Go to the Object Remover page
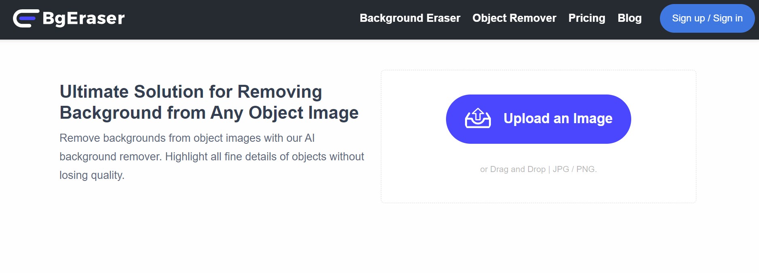759x273 pixels. pyautogui.click(x=514, y=18)
